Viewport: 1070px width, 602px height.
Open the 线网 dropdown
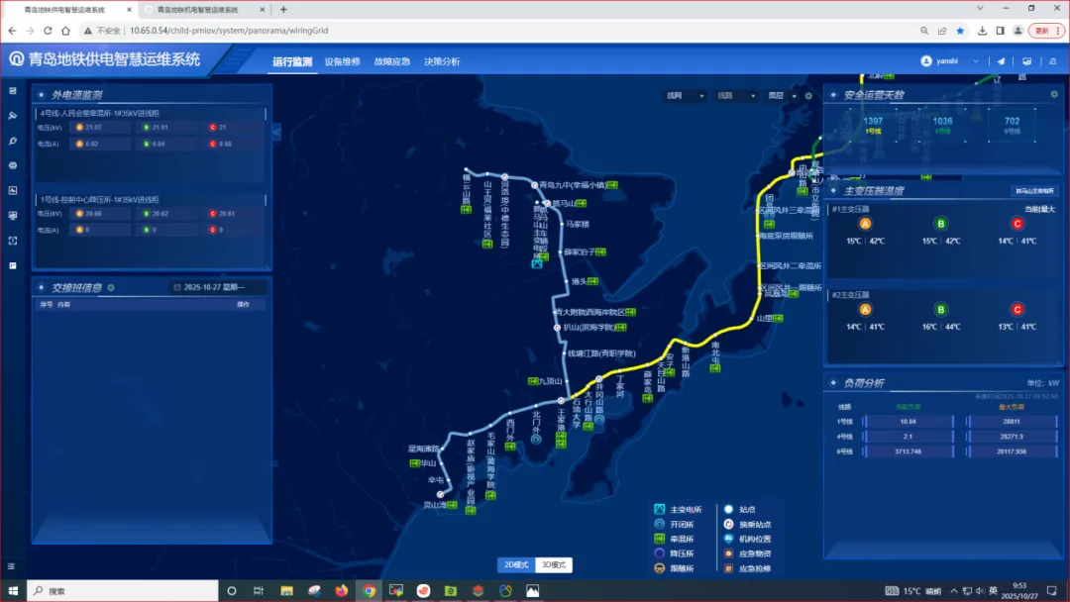click(x=685, y=96)
